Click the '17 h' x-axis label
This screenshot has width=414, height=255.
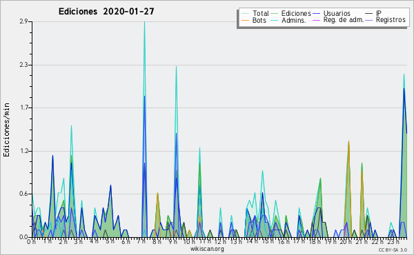tap(299, 242)
